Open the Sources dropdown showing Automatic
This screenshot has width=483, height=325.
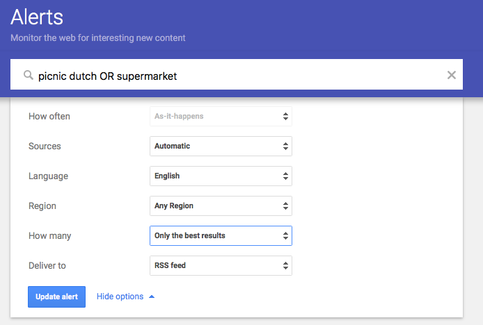coord(221,147)
